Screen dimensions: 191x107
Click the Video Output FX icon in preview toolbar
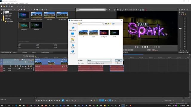(x=123, y=10)
